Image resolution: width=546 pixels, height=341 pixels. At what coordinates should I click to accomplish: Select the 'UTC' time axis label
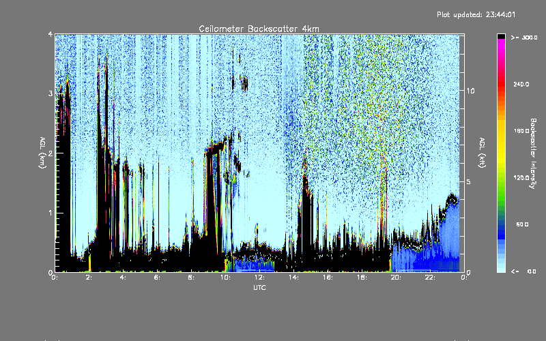click(259, 287)
